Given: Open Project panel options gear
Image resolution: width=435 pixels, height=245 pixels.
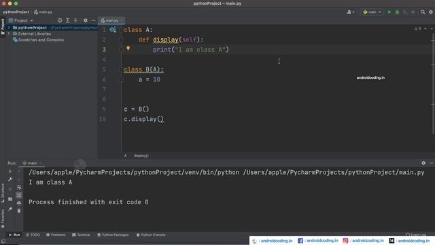Looking at the screenshot, I should pos(86,20).
